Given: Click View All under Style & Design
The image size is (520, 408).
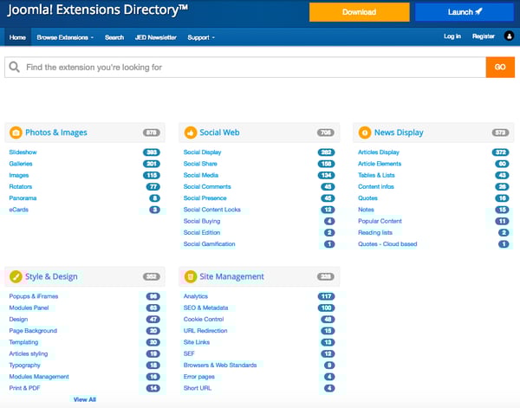Looking at the screenshot, I should pos(85,399).
